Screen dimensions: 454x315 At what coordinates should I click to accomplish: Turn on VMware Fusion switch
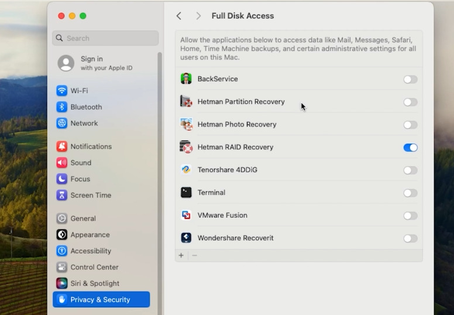coord(410,215)
